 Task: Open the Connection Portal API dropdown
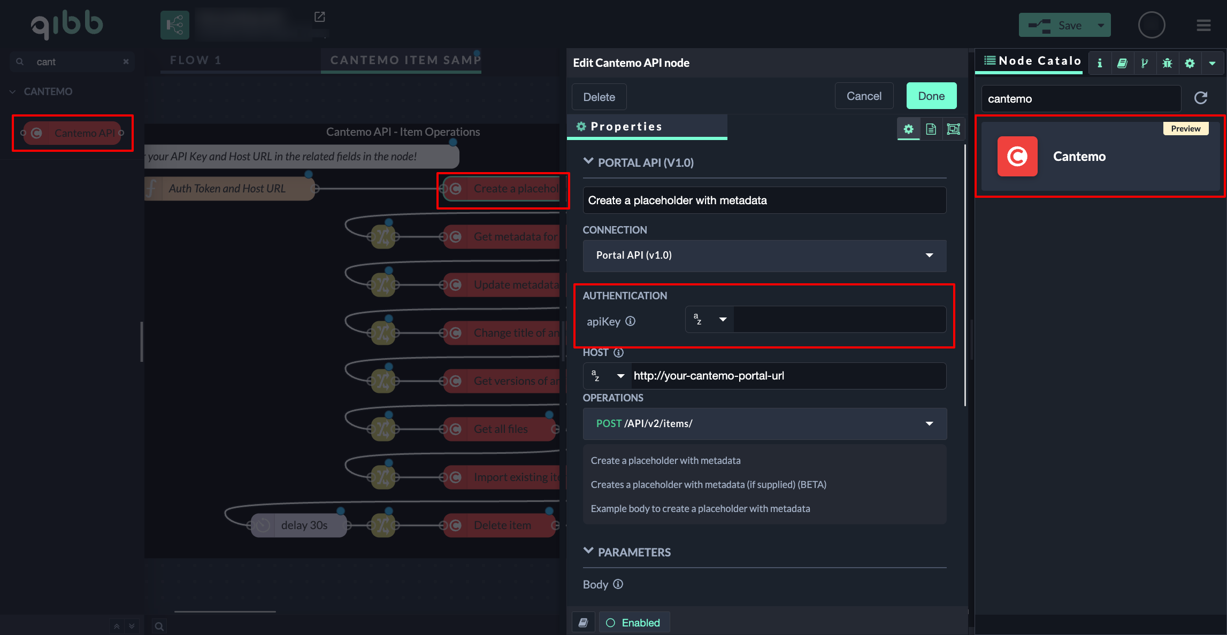(x=764, y=255)
